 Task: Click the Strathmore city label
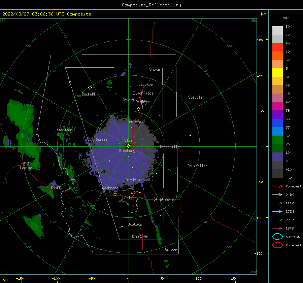coord(164,199)
